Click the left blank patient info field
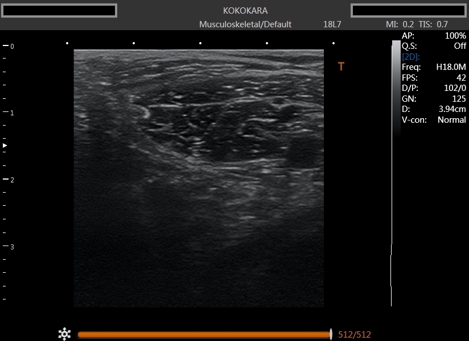Viewport: 469px width, 341px height. click(x=59, y=11)
